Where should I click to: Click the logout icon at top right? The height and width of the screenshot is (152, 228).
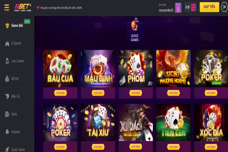tap(224, 7)
